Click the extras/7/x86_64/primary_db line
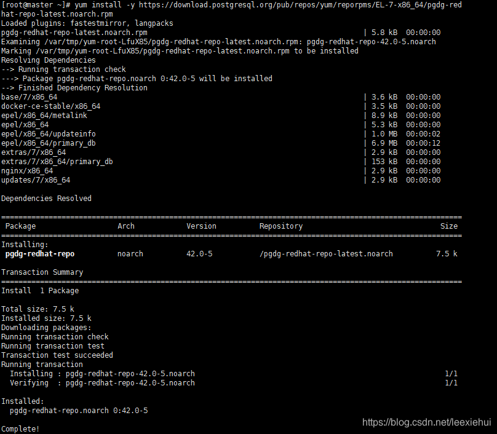The height and width of the screenshot is (434, 497). click(x=221, y=162)
